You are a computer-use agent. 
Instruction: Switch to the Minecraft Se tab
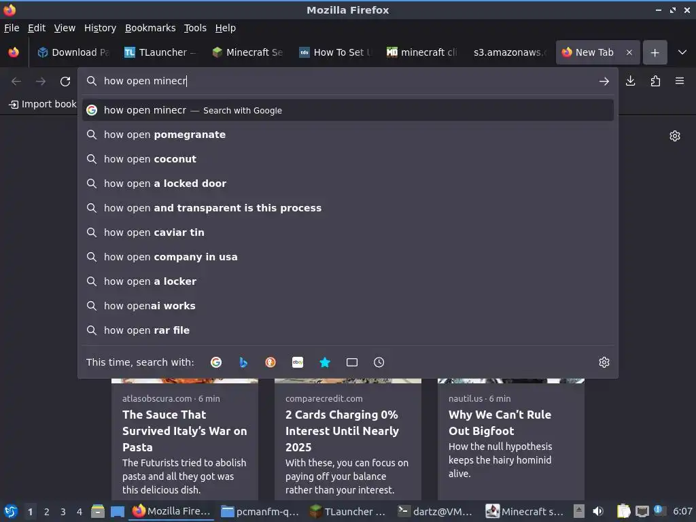247,52
